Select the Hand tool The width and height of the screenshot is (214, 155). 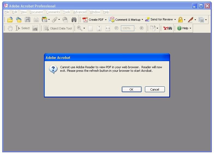tap(10, 28)
